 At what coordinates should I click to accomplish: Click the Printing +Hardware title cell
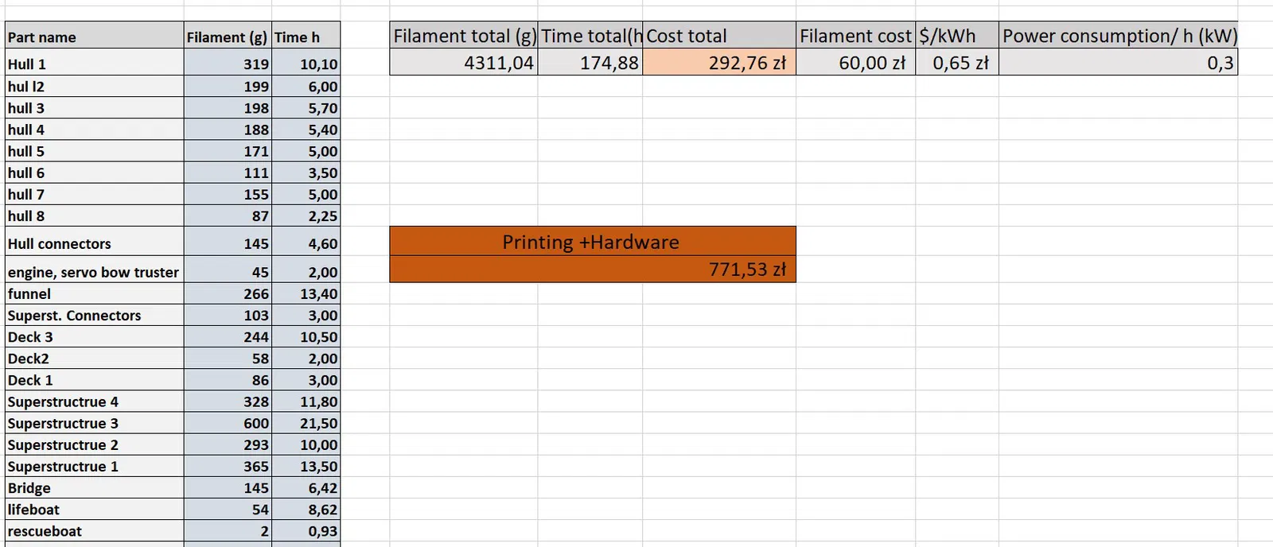point(592,242)
